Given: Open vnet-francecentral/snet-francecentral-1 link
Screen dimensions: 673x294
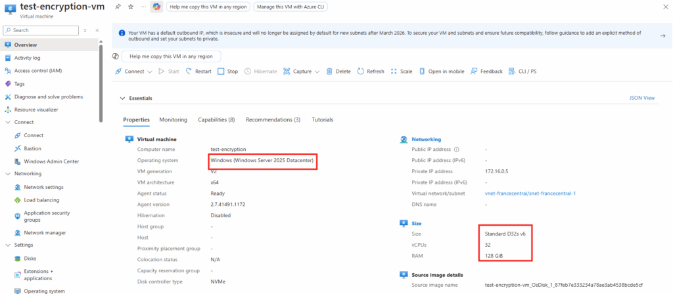Looking at the screenshot, I should (530, 194).
